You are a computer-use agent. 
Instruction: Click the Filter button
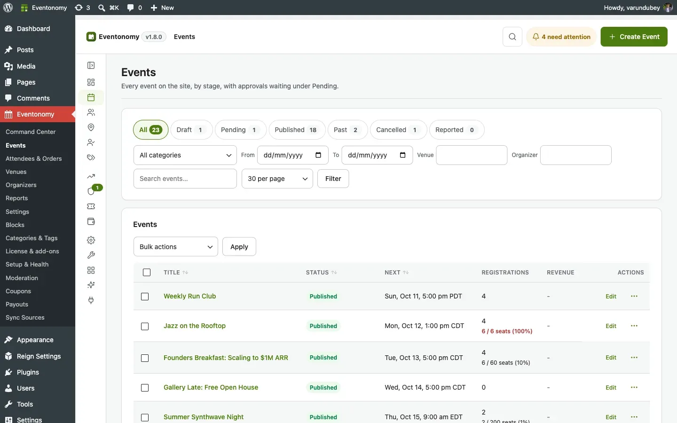333,179
